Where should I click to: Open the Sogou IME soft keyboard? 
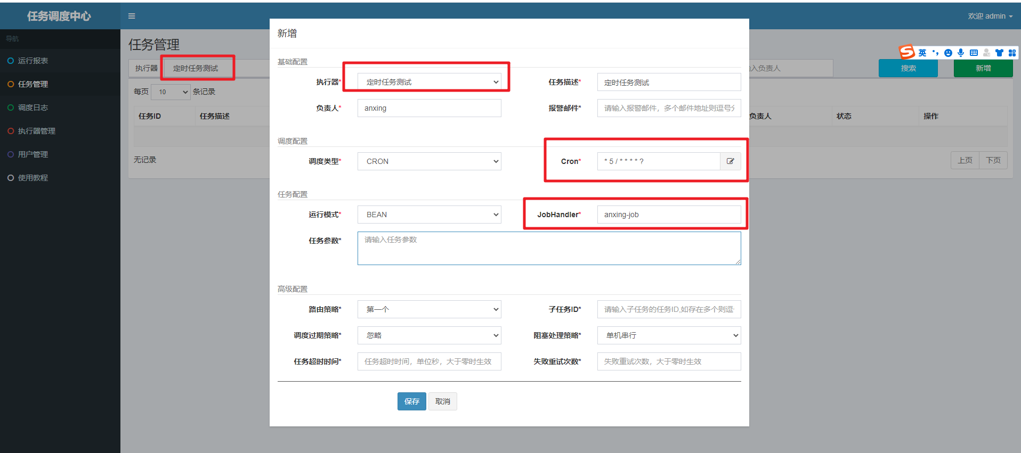pyautogui.click(x=974, y=53)
